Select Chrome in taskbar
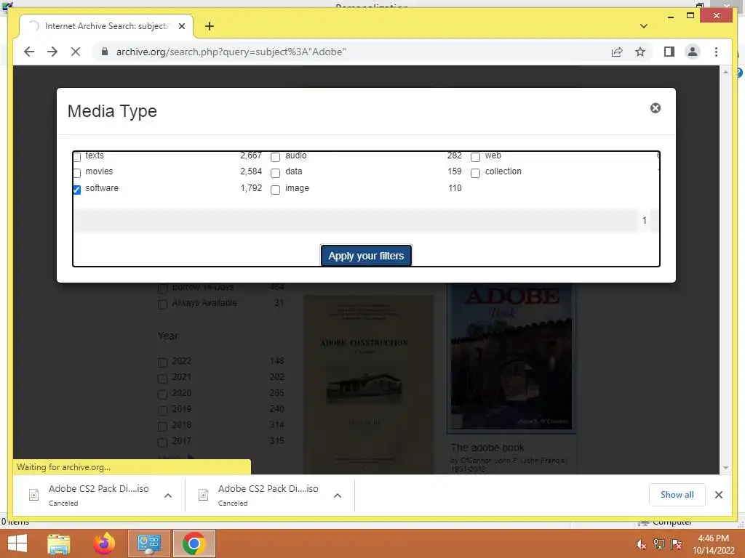This screenshot has height=558, width=745. coord(194,543)
